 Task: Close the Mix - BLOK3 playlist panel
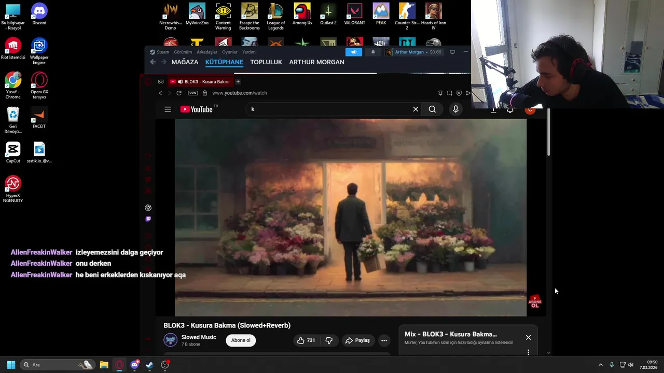tap(528, 337)
